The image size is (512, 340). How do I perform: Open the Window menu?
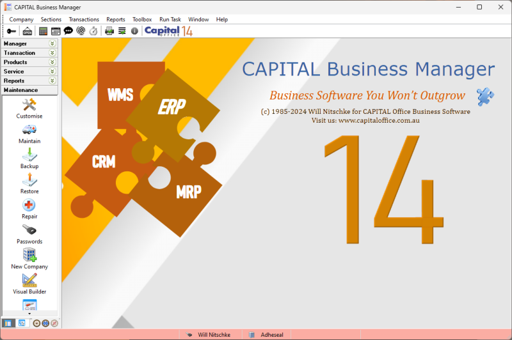pos(198,20)
